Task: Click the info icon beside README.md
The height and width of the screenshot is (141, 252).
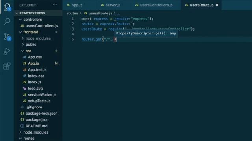Action: tap(22, 126)
